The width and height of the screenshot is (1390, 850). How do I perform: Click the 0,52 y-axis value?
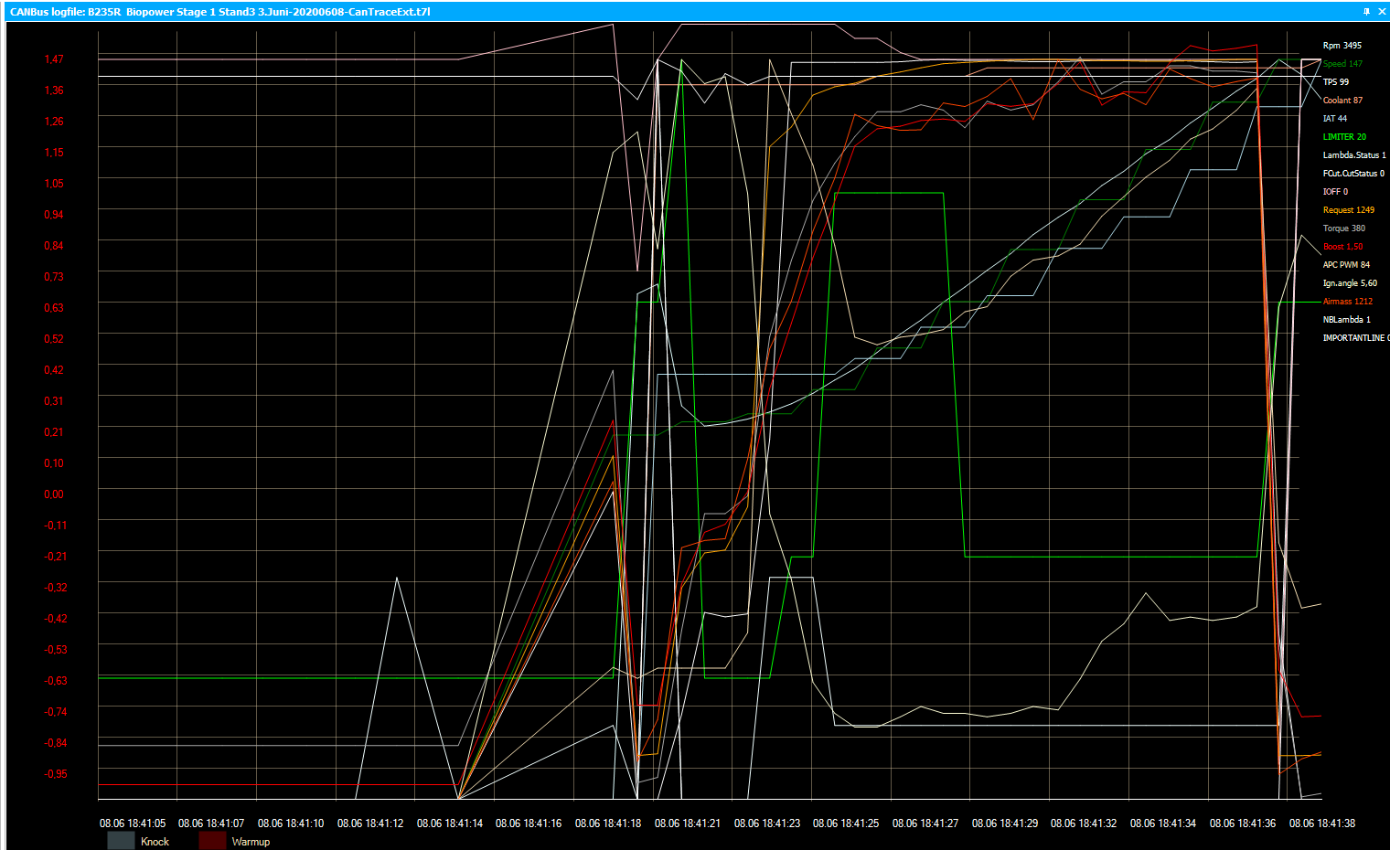point(54,339)
